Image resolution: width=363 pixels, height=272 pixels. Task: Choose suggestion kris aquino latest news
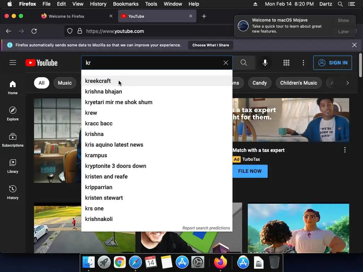click(157, 145)
